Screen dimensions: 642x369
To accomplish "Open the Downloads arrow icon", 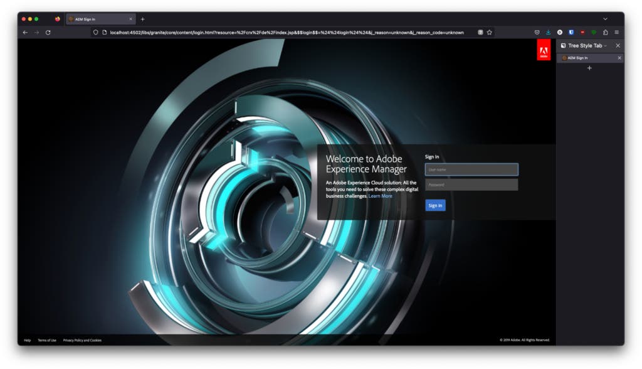I will pos(548,33).
